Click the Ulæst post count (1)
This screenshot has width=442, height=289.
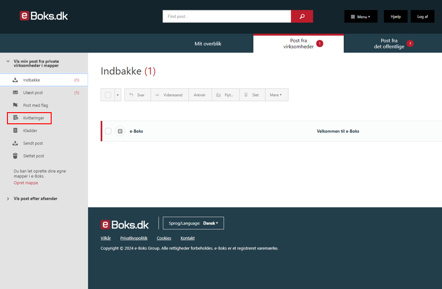77,93
